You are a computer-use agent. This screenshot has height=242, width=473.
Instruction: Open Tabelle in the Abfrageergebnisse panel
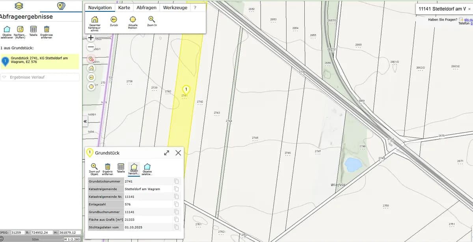(34, 31)
